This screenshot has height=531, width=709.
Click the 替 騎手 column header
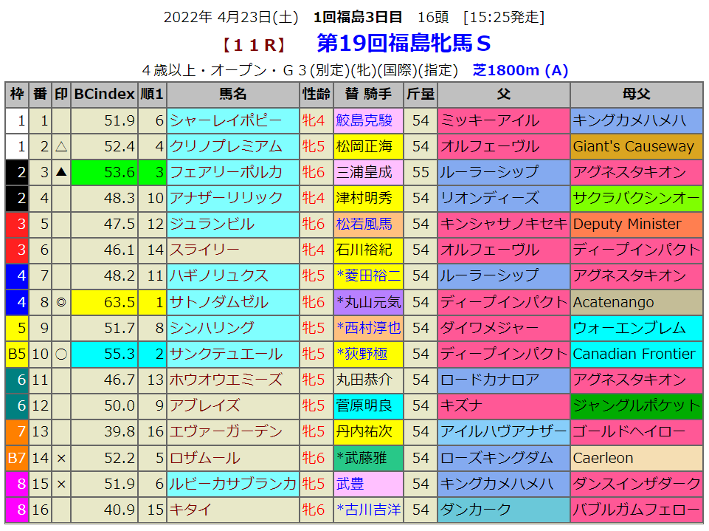coord(368,94)
